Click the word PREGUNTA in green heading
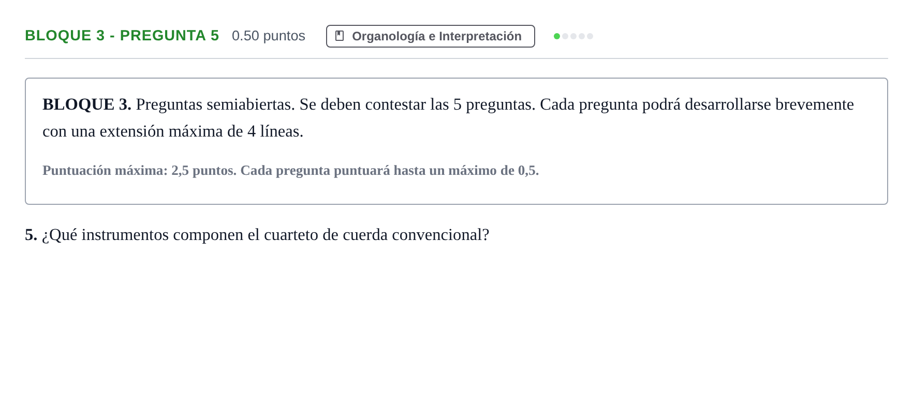The width and height of the screenshot is (913, 420). 163,35
